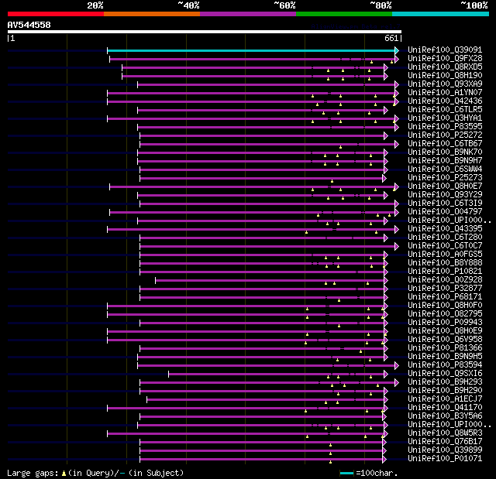Click the arrowhead ending the B9H293 bar
The height and width of the screenshot is (479, 496).
pyautogui.click(x=397, y=383)
